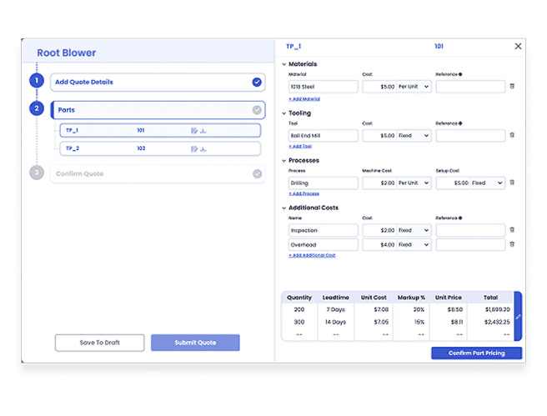Close the TP_1 part details panel
The width and height of the screenshot is (547, 416).
[x=518, y=47]
